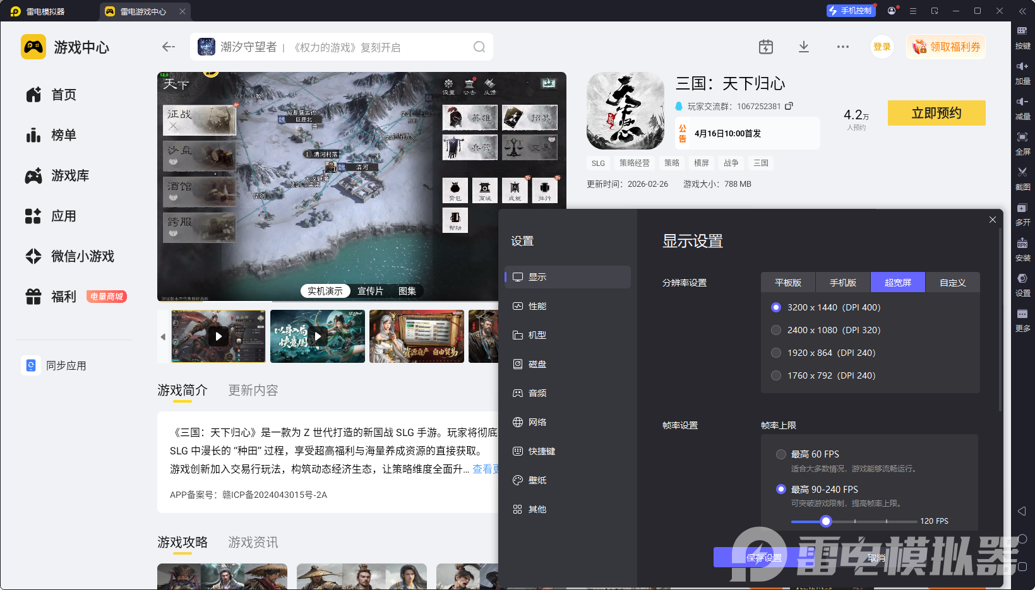This screenshot has height=590, width=1035.
Task: Switch to 更新内容 tab
Action: tap(253, 391)
